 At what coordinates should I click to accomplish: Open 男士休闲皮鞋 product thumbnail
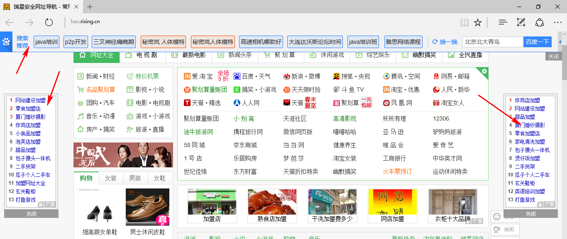point(147,207)
